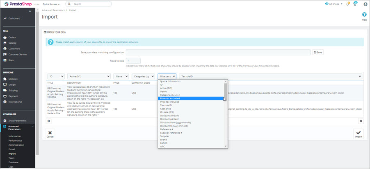Screen dimensions: 370x169
Task: Open the Quick Access dropdown
Action: coord(51,4)
